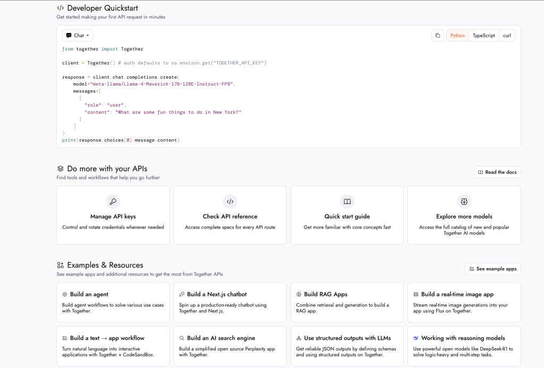Click 'Access complete specs for every API route'
The image size is (544, 368).
tap(230, 227)
